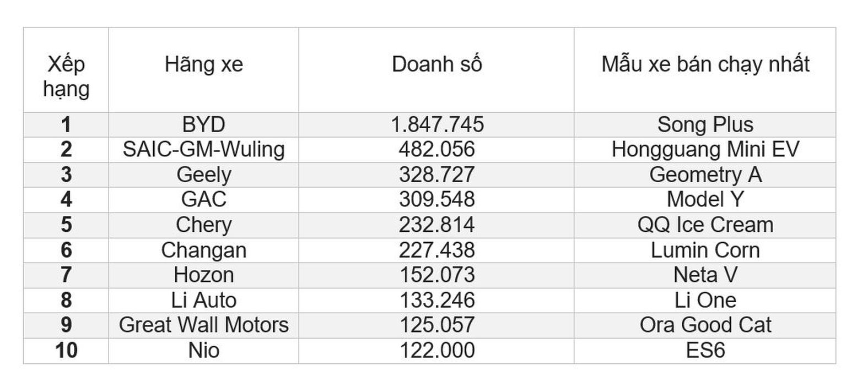Select the Geely brand cell
857x376 pixels.
[203, 175]
